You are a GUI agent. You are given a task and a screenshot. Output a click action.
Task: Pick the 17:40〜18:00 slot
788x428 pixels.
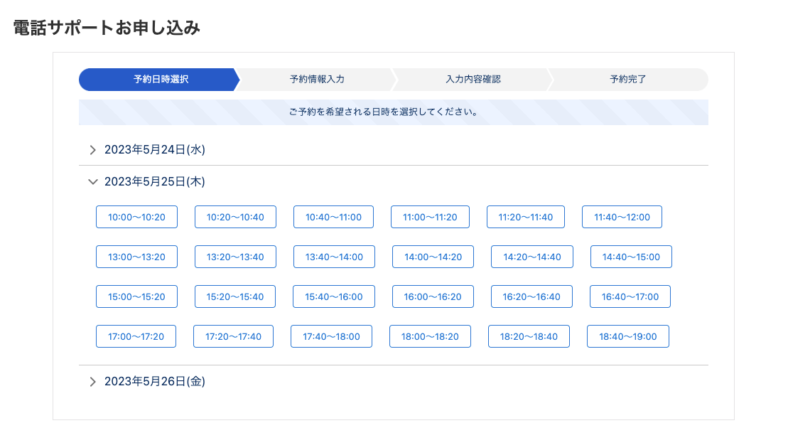[332, 336]
